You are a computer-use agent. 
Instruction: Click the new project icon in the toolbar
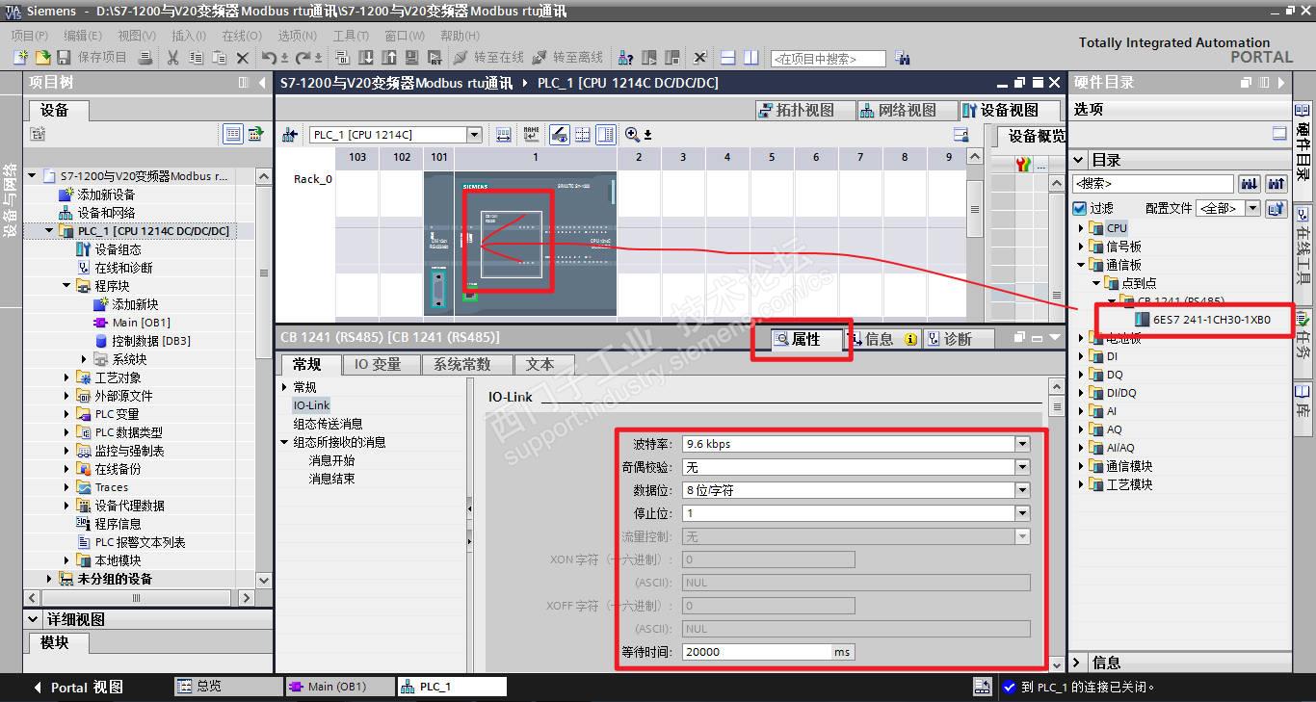tap(19, 58)
